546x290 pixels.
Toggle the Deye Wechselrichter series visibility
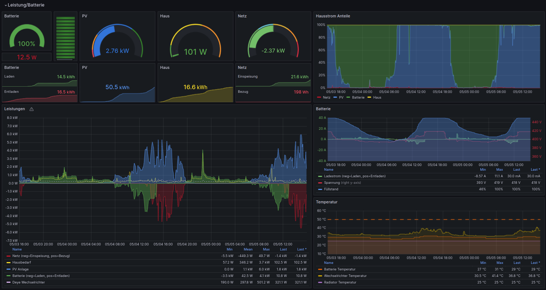click(x=29, y=282)
